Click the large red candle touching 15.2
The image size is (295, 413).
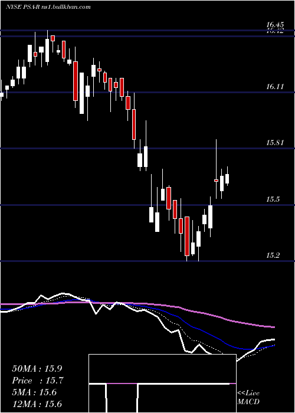[x=187, y=236]
